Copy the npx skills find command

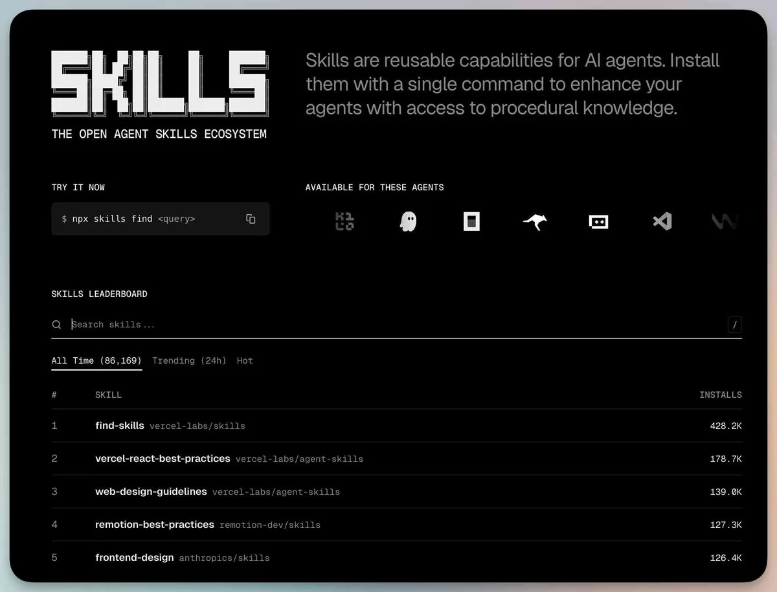[x=251, y=219]
